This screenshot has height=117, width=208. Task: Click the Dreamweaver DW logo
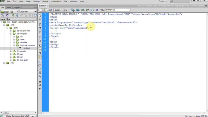(x=2, y=1)
